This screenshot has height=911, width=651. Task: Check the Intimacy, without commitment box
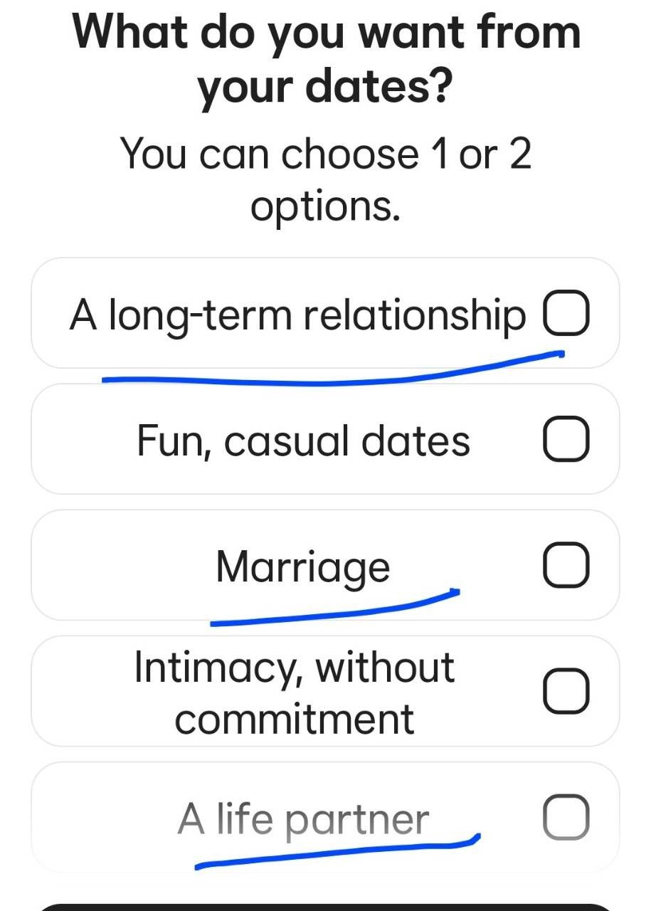point(566,692)
